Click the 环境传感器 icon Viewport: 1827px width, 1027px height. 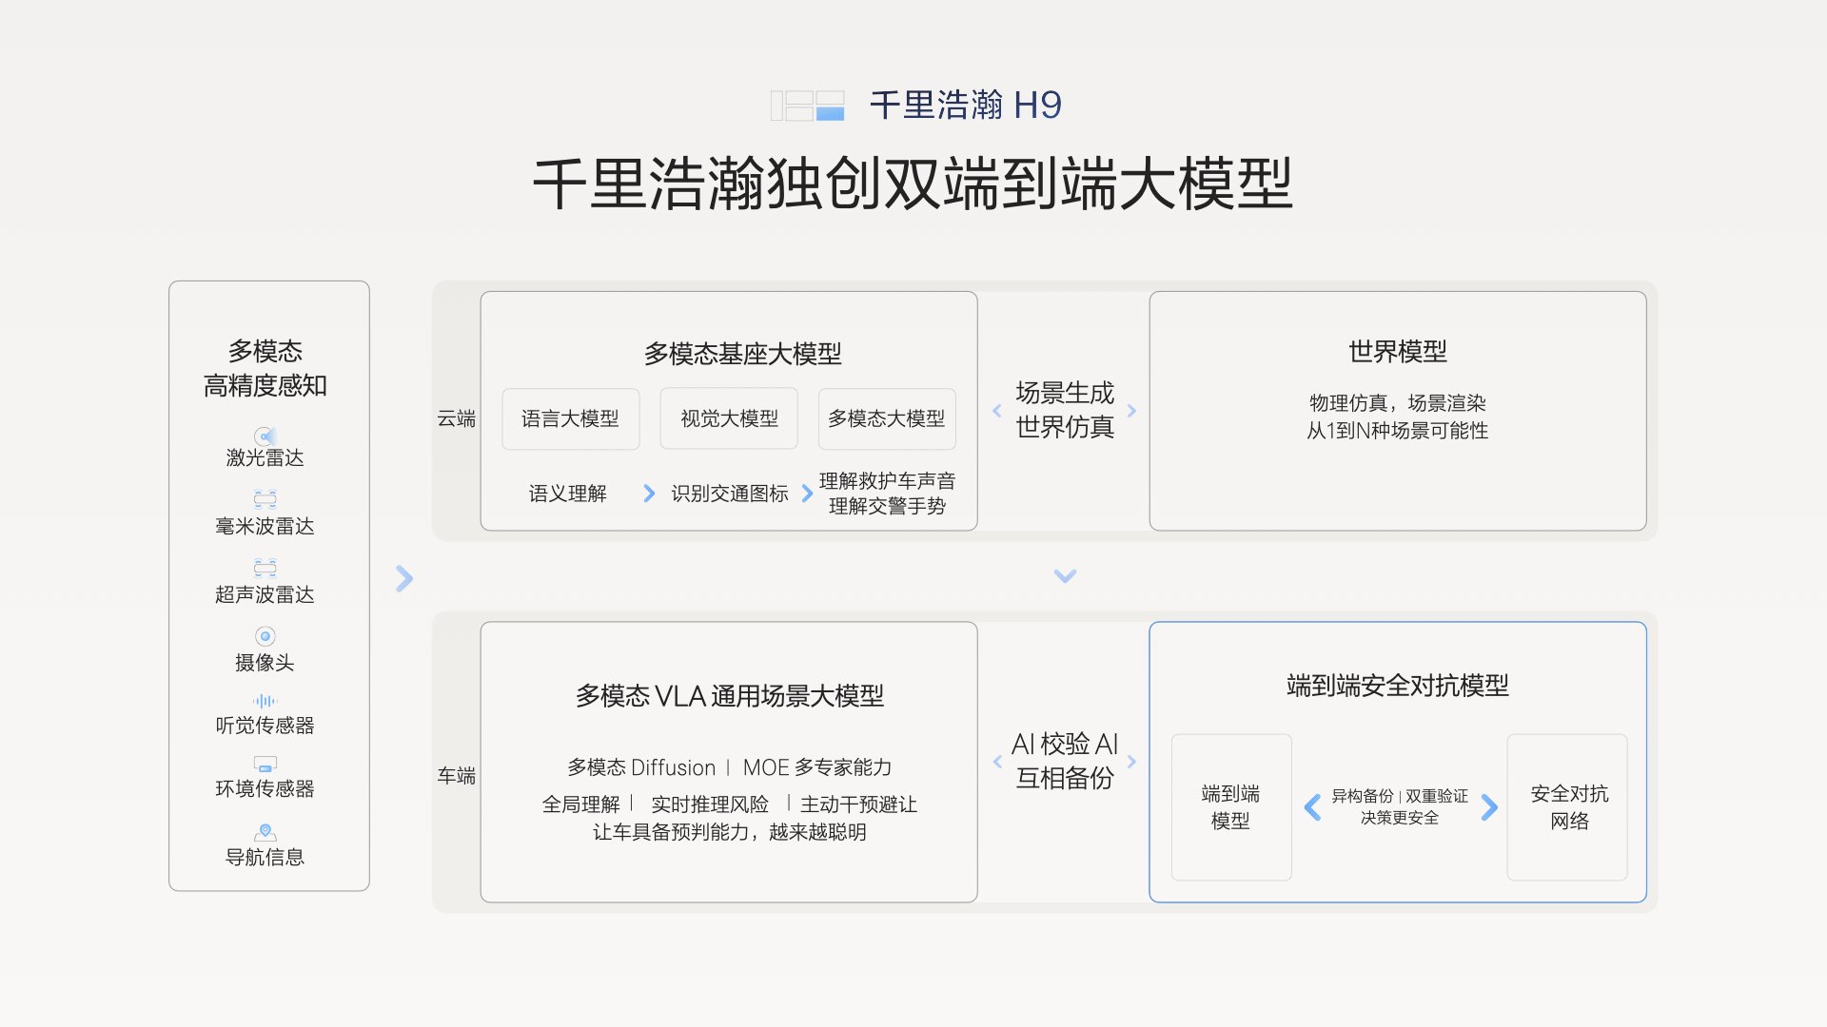click(265, 764)
